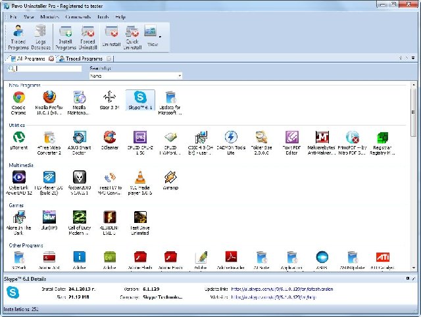Select ASUSUpdate in Other Programs
The height and width of the screenshot is (317, 421).
(352, 260)
